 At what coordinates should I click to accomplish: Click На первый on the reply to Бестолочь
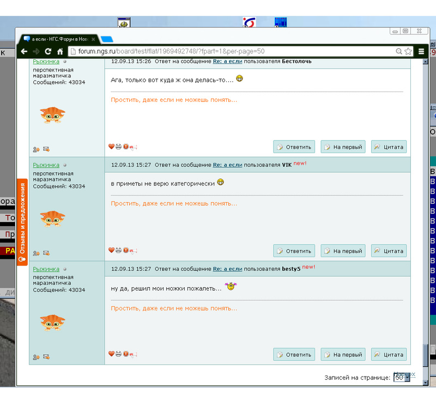click(343, 147)
